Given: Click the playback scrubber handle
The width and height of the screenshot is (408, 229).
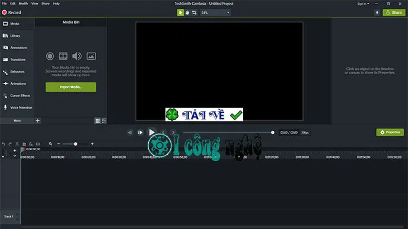Looking at the screenshot, I should point(272,133).
